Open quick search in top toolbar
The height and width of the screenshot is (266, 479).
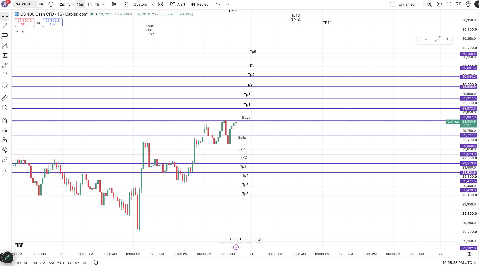(429, 4)
